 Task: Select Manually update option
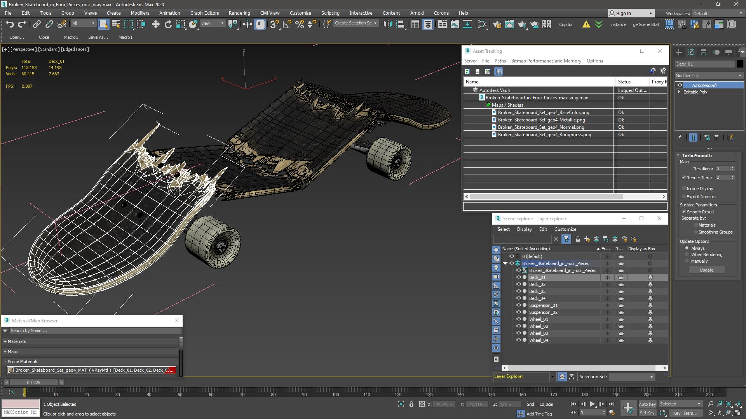pos(687,261)
